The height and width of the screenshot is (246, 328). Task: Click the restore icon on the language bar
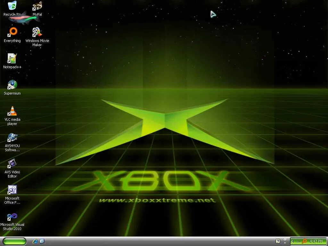coord(285,239)
